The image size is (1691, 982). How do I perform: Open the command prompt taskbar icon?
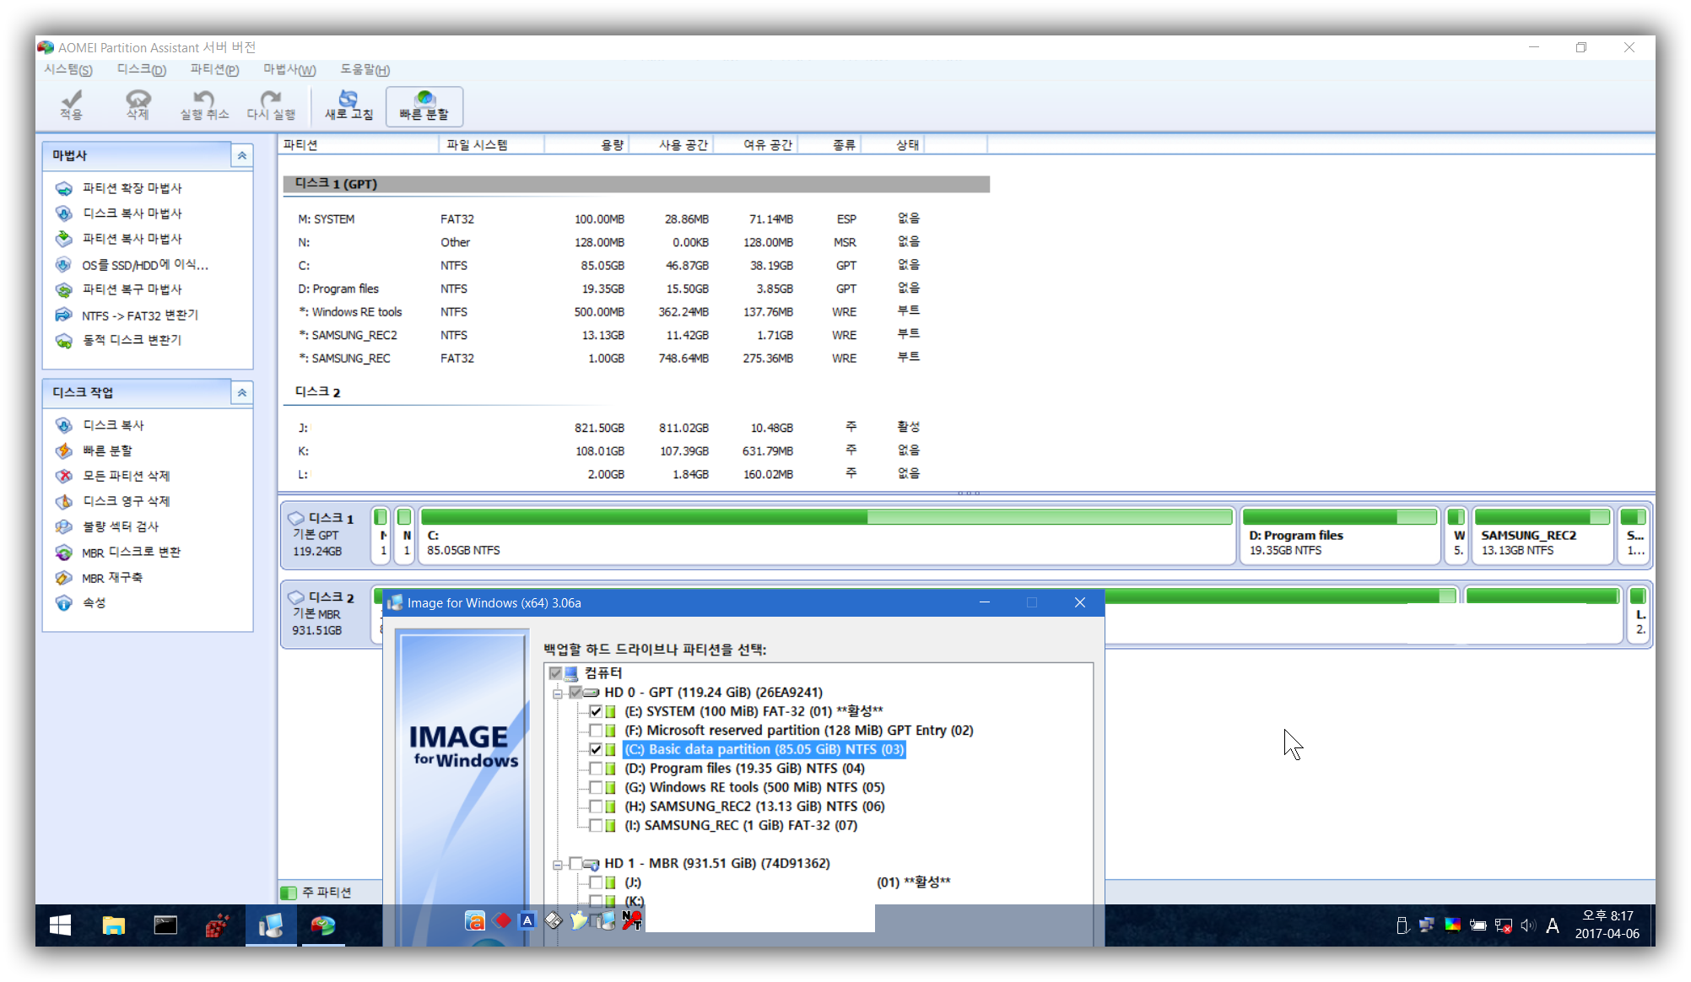165,925
